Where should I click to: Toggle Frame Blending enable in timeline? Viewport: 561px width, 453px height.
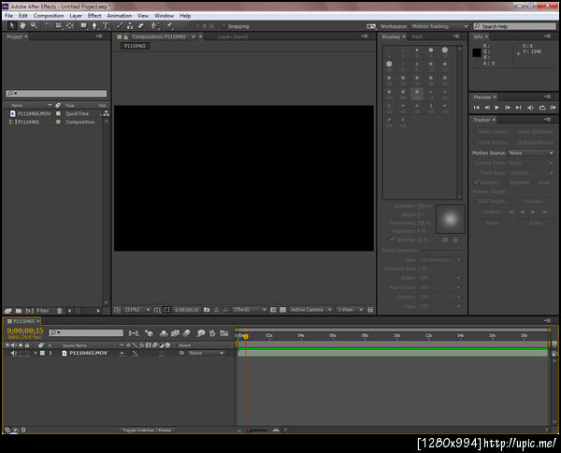tap(175, 333)
